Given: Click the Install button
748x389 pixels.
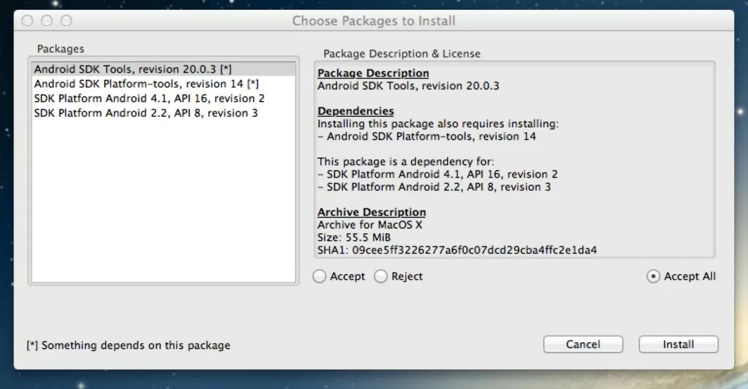Looking at the screenshot, I should tap(678, 344).
